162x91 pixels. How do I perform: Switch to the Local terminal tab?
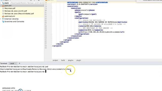12,63
